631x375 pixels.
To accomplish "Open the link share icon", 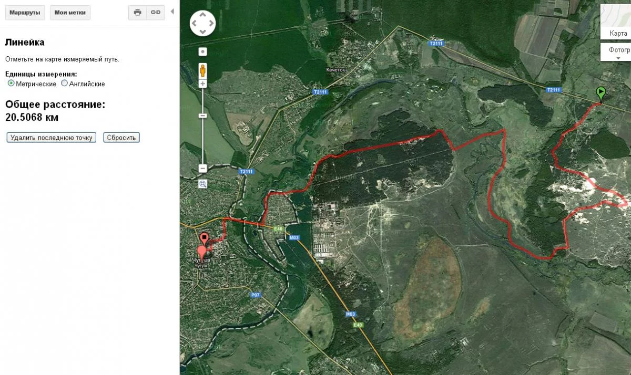I will pyautogui.click(x=156, y=13).
